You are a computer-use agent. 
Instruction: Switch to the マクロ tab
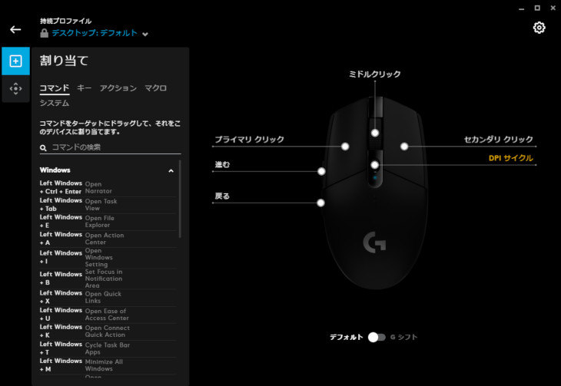coord(156,88)
